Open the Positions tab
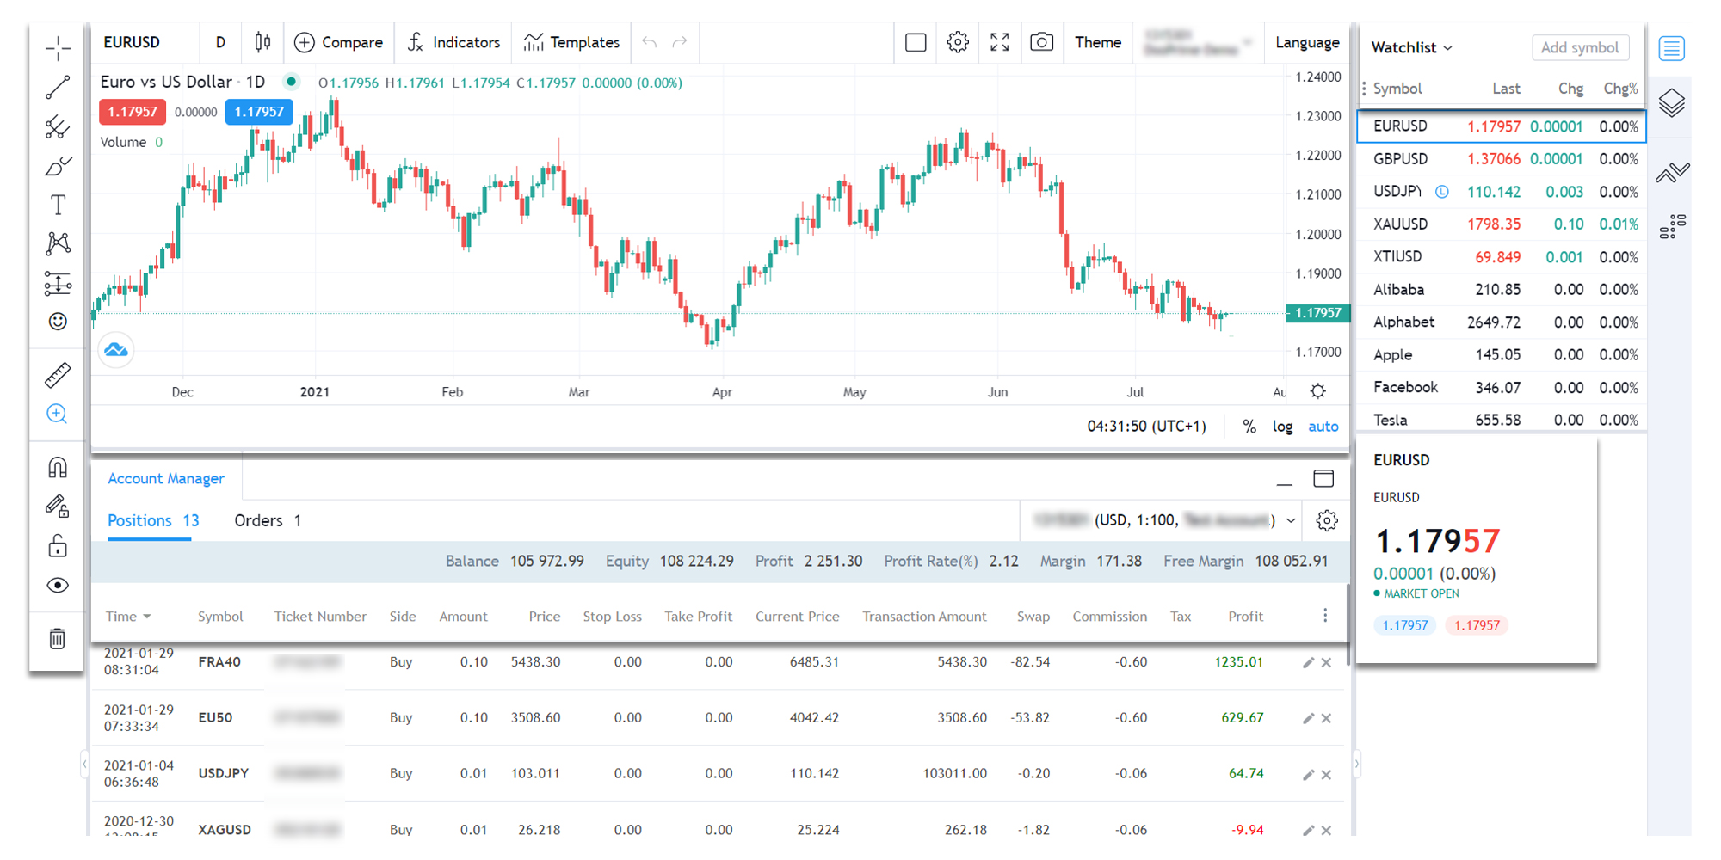Image resolution: width=1721 pixels, height=860 pixels. click(152, 521)
